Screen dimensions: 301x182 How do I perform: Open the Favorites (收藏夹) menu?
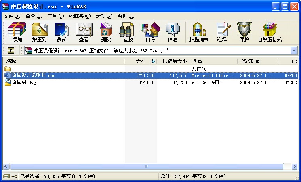tap(80, 16)
